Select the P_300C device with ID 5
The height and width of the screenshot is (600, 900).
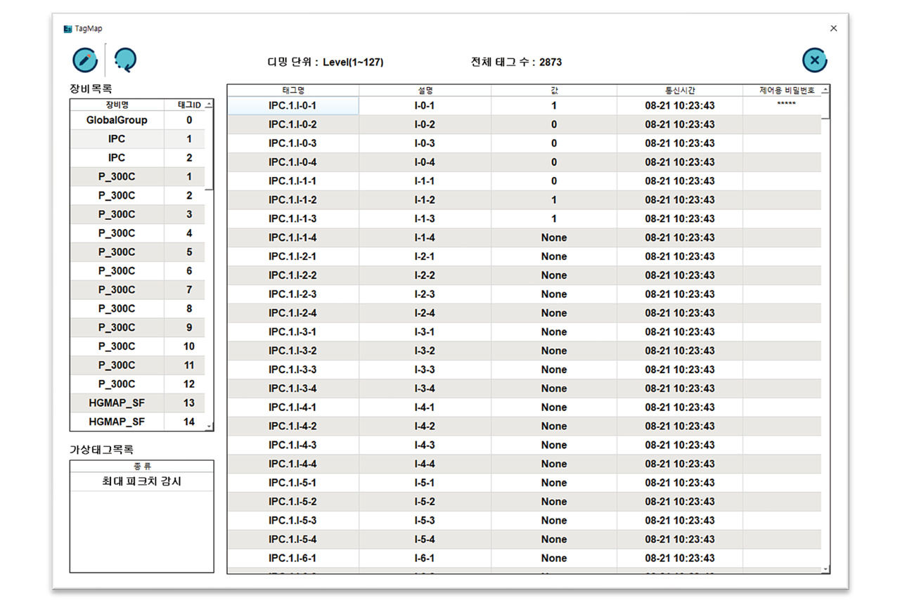pyautogui.click(x=138, y=252)
